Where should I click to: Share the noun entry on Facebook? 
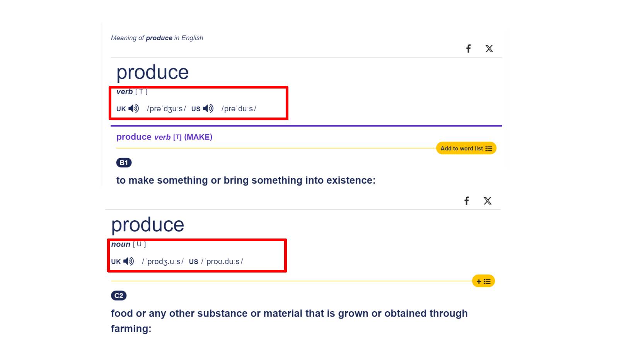point(467,201)
